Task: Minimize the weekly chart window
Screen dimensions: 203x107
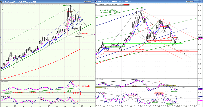Action: coord(93,2)
